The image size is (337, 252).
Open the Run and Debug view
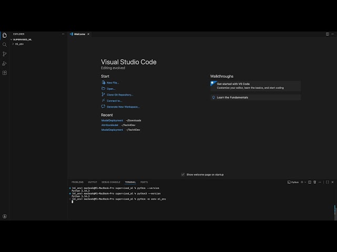5,64
